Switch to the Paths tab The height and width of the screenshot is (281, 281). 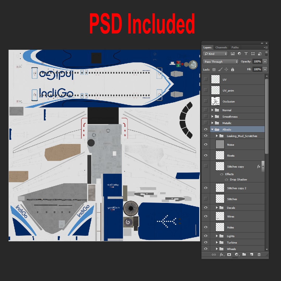click(235, 48)
